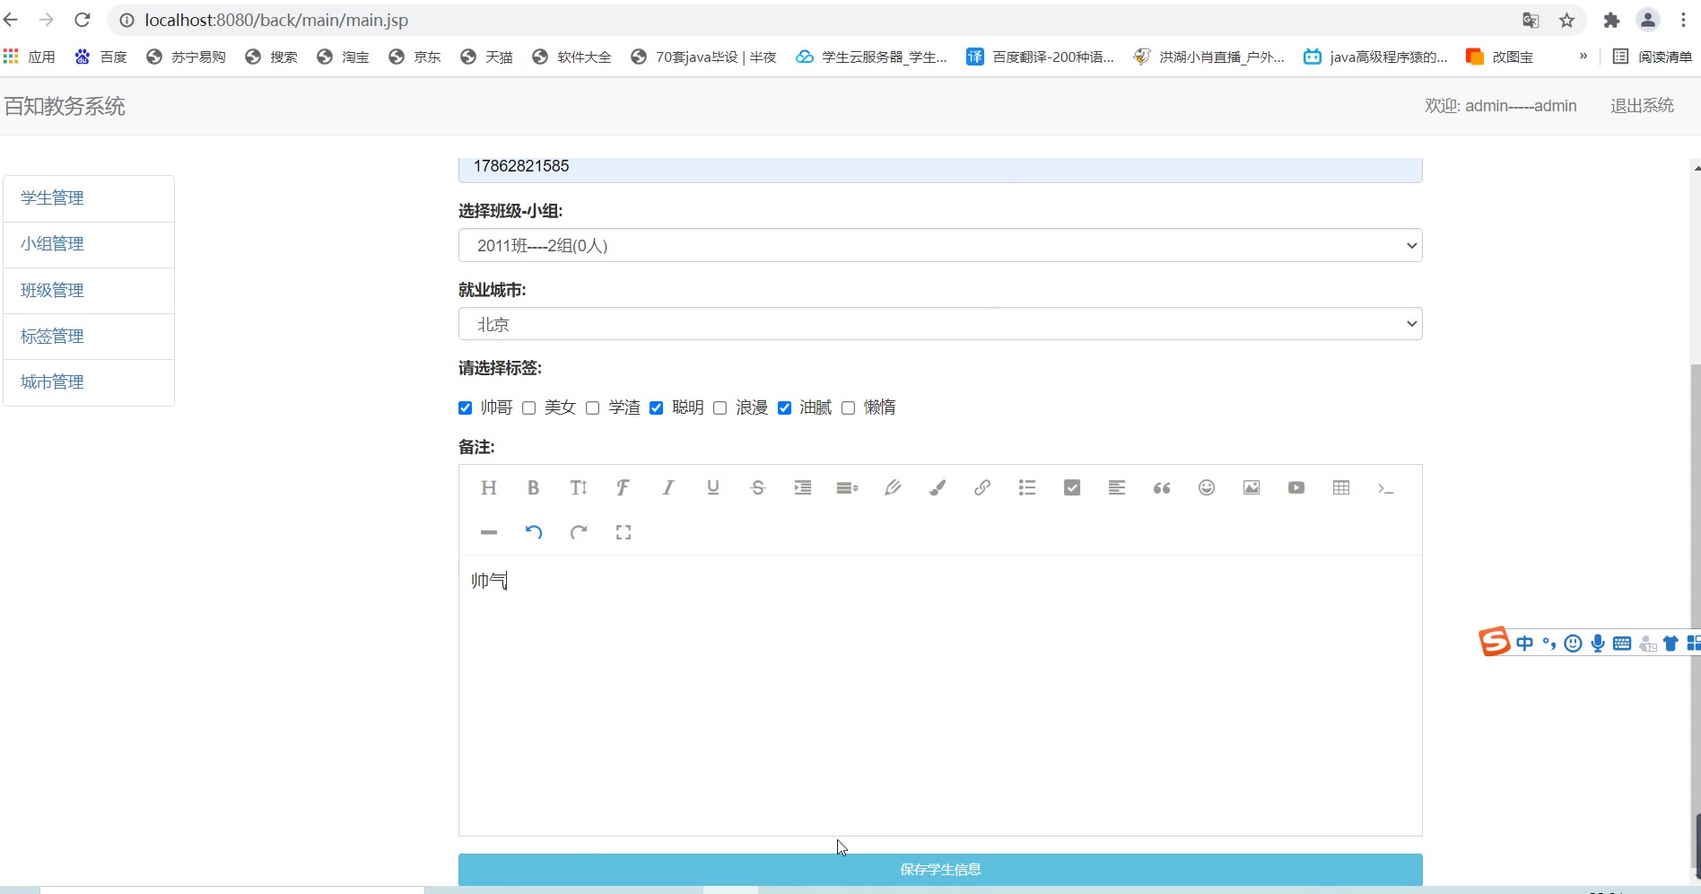Insert a block quote
Image resolution: width=1701 pixels, height=894 pixels.
[x=1162, y=487]
